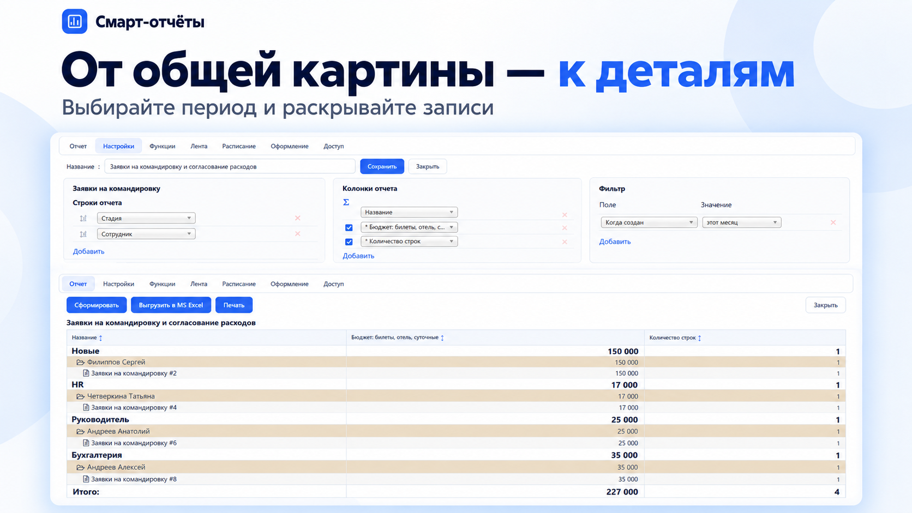Click the Сохранить button
Screen dimensions: 912x513
click(382, 166)
